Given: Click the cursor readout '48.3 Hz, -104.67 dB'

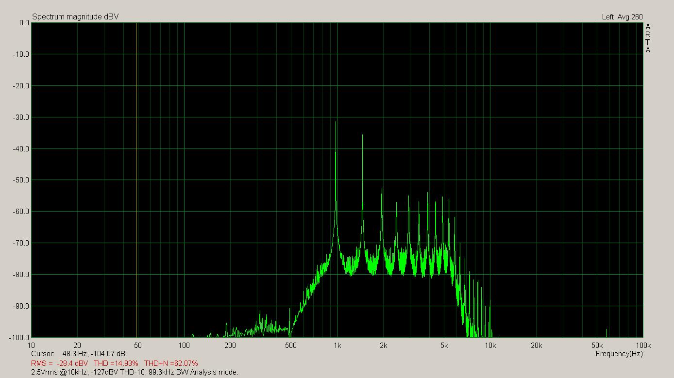Looking at the screenshot, I should tap(94, 354).
